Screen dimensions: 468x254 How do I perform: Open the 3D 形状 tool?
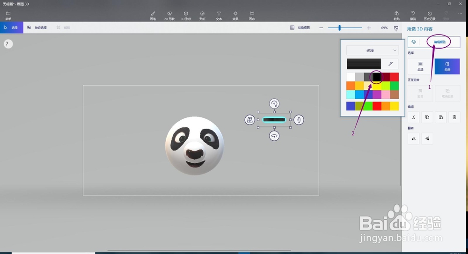tap(186, 16)
